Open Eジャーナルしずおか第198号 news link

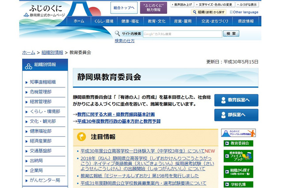coord(140,176)
